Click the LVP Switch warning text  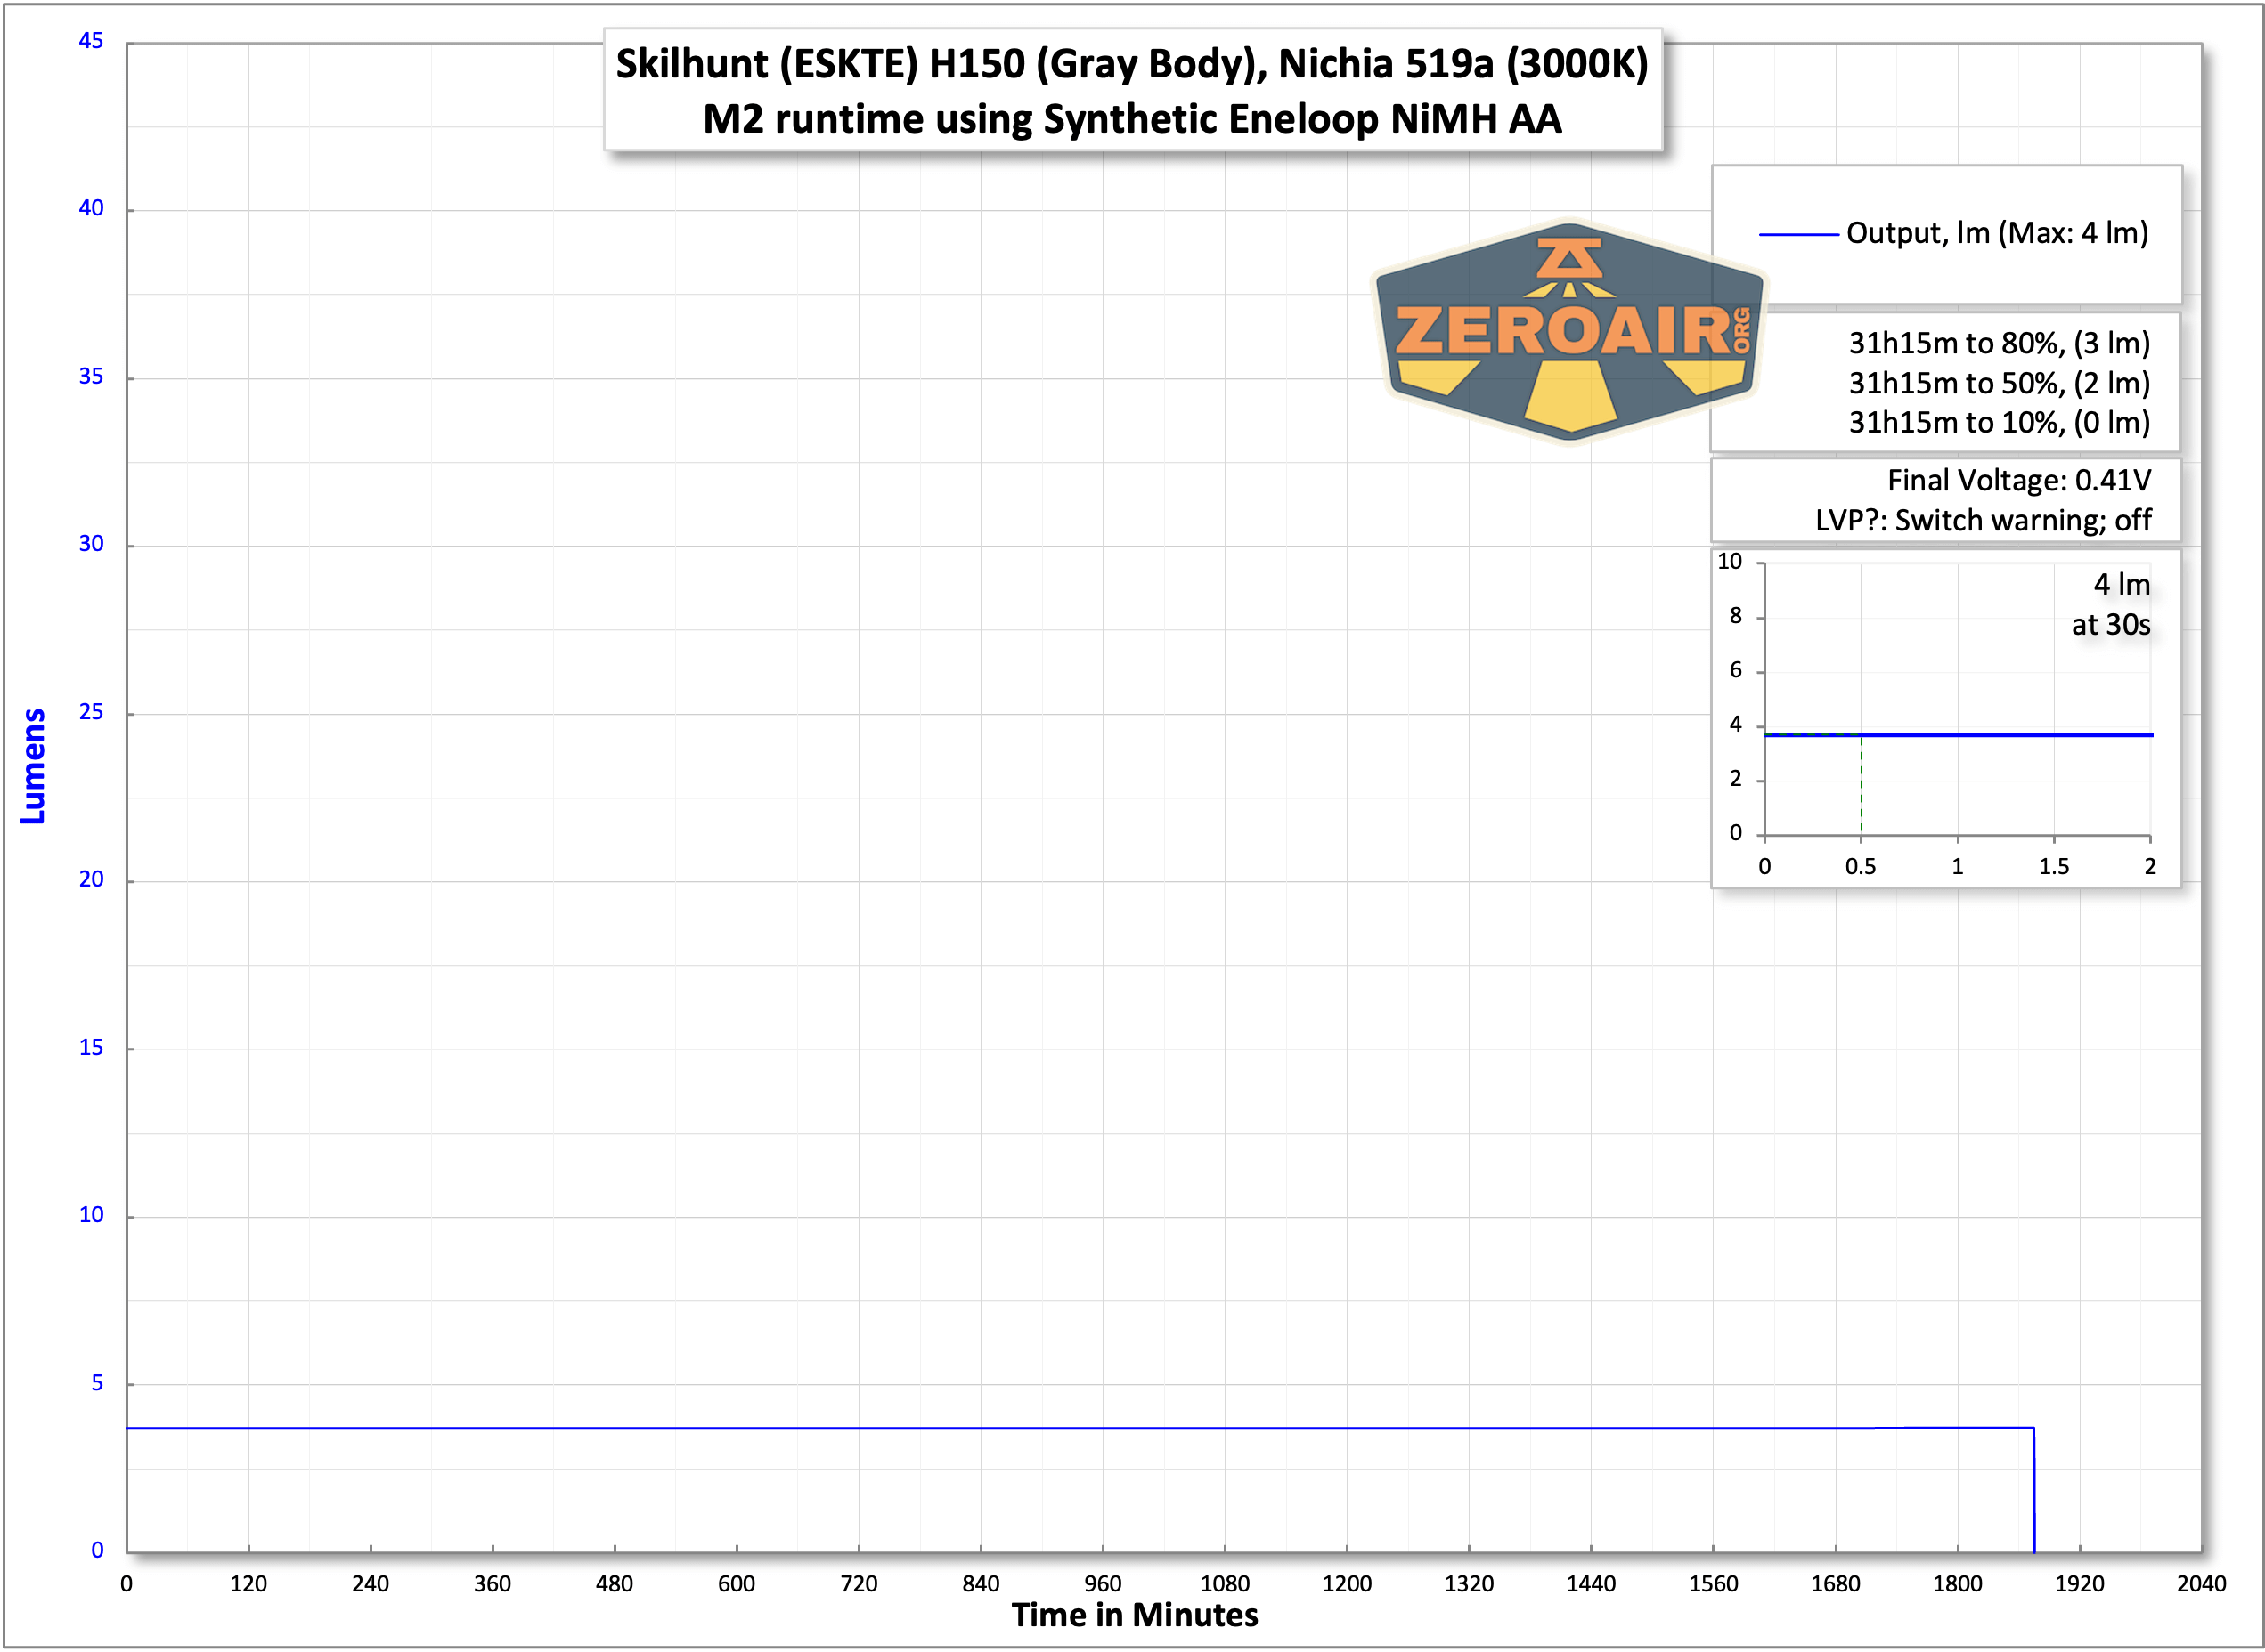[1982, 520]
